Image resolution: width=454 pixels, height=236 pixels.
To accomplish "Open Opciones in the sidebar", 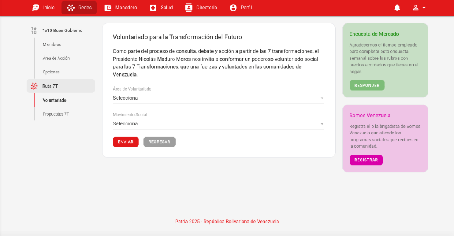I will [x=51, y=72].
